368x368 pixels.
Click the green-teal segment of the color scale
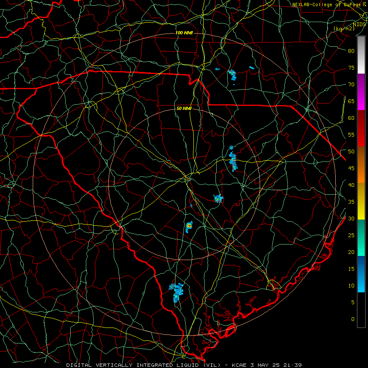(x=361, y=238)
